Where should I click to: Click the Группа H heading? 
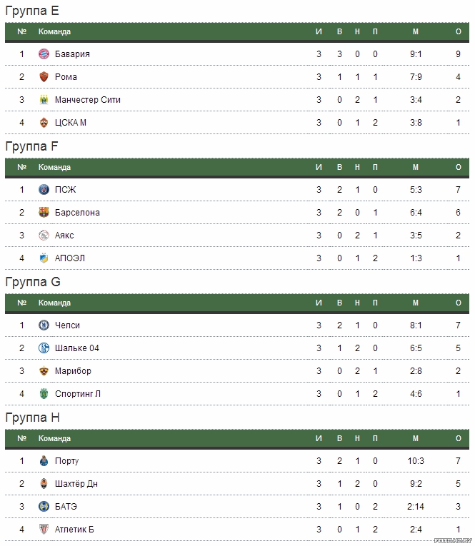click(x=32, y=417)
